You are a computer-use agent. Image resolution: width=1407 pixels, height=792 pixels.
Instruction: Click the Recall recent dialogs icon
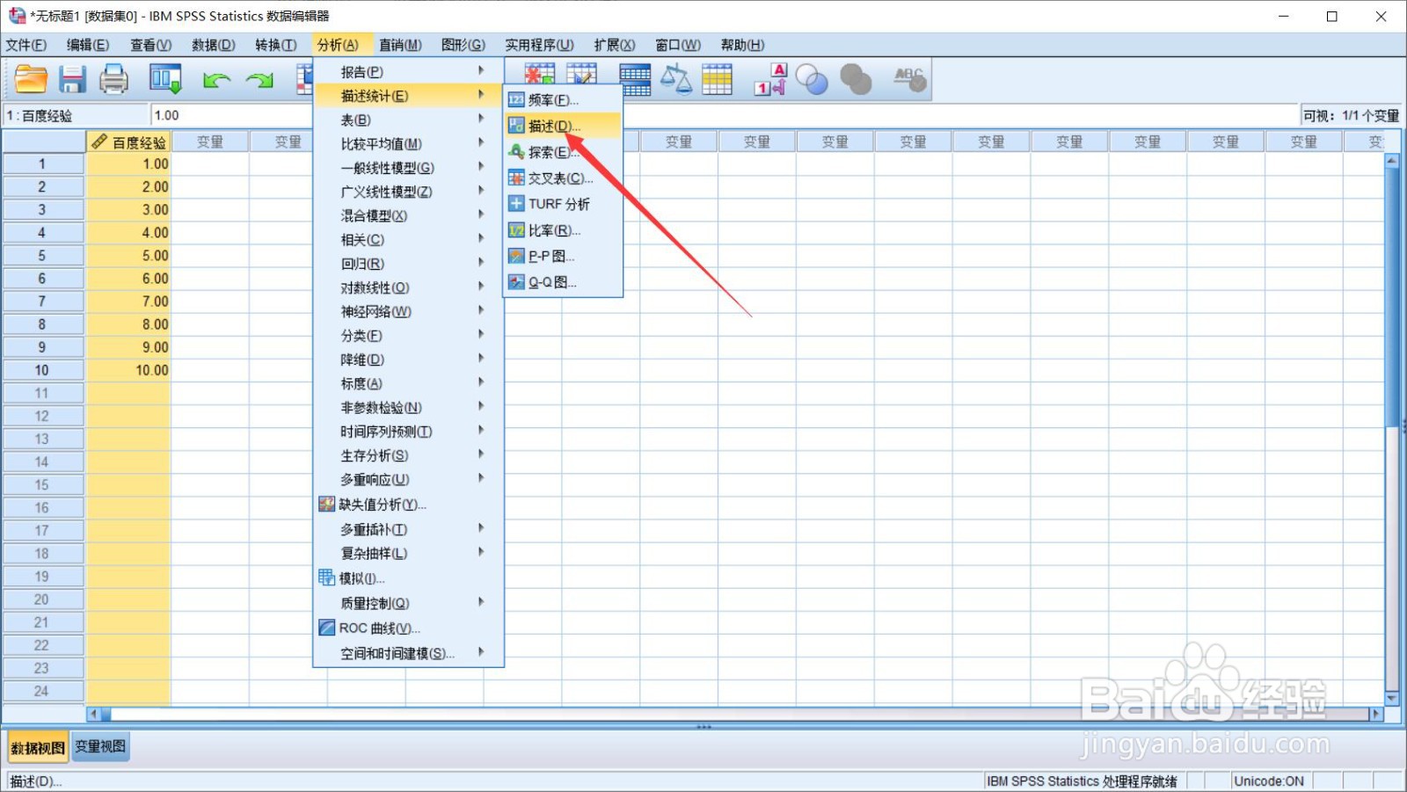click(x=165, y=80)
